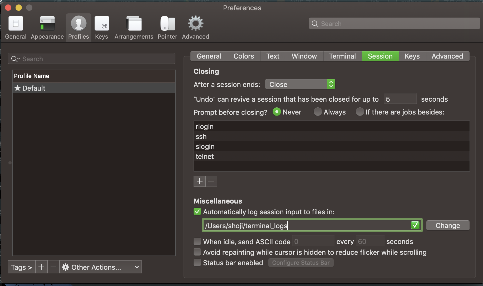Enable the Status bar checkbox

point(197,263)
